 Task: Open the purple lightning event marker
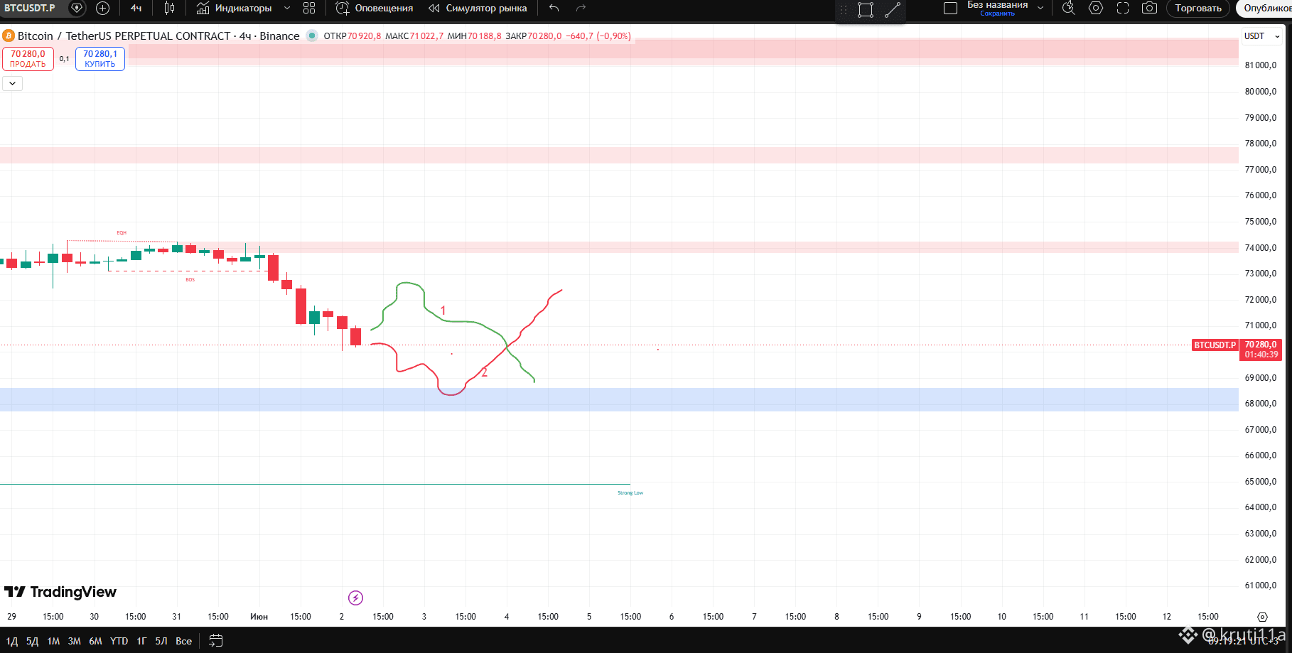coord(355,598)
